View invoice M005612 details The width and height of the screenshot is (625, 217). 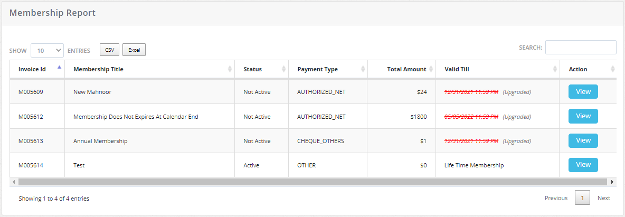tap(583, 116)
